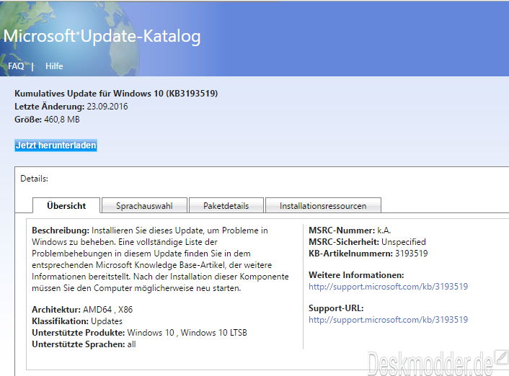Image resolution: width=509 pixels, height=376 pixels.
Task: Select the Architektur value AMD64 , X86
Action: [x=107, y=310]
